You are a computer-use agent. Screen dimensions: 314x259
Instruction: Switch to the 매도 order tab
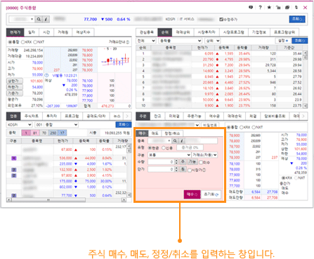pyautogui.click(x=155, y=133)
